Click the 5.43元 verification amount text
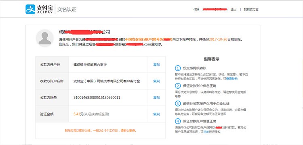The width and height of the screenshot is (303, 145). (x=78, y=114)
